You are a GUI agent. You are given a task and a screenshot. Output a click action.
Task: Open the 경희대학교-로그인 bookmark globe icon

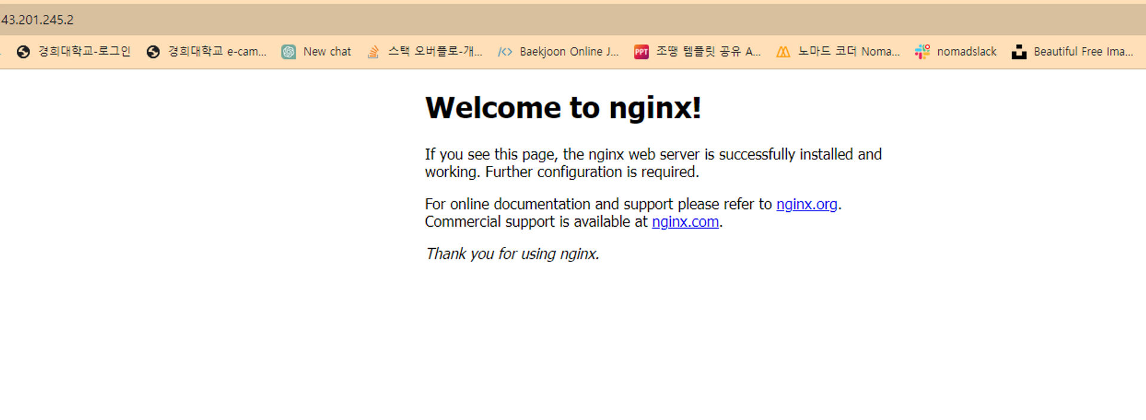(23, 52)
